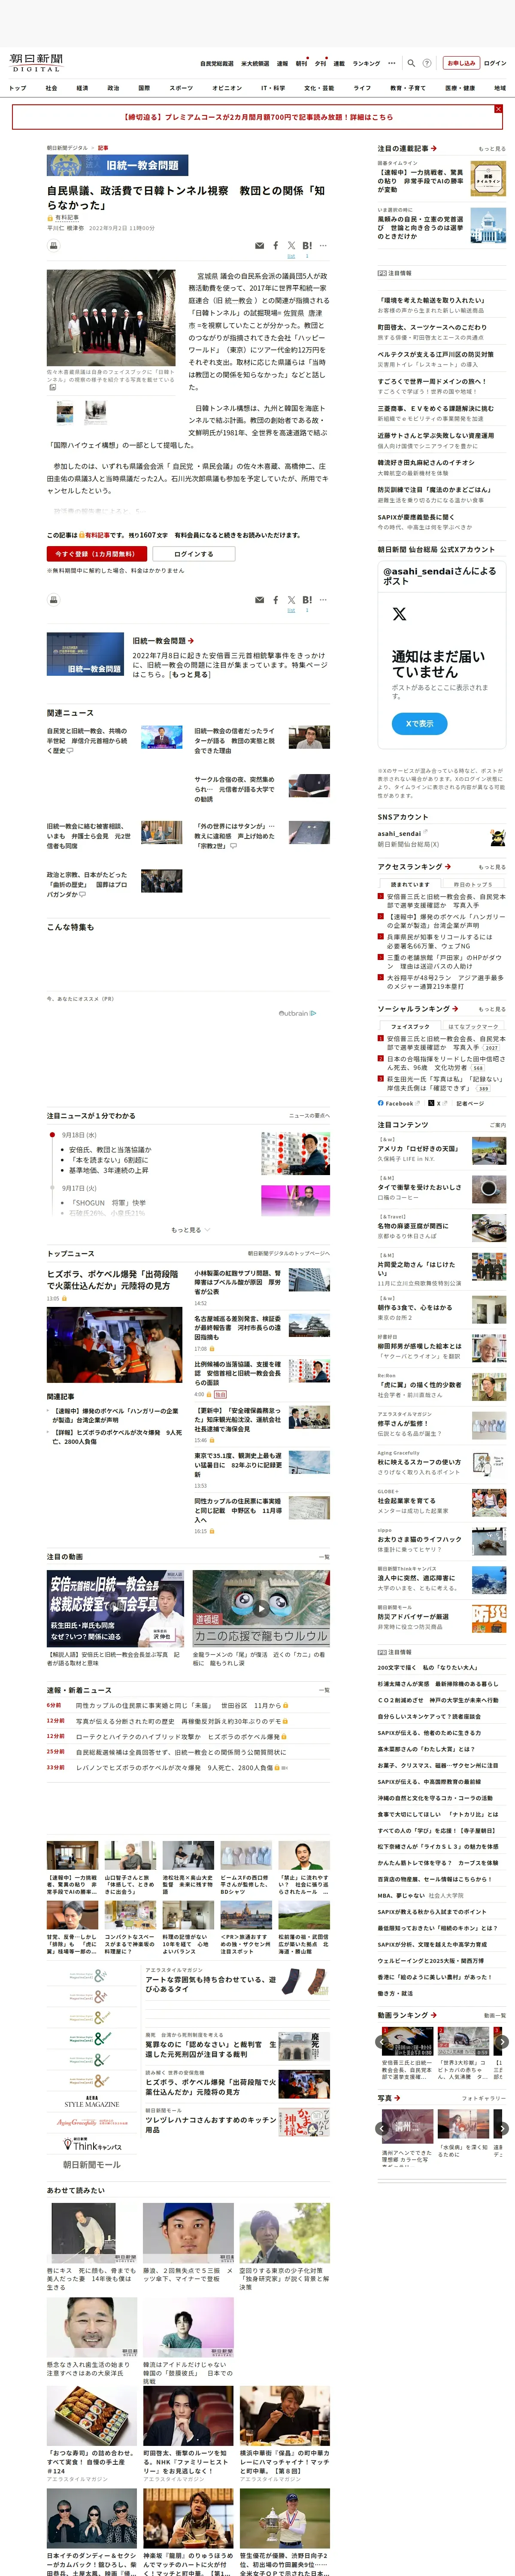The height and width of the screenshot is (2576, 515).
Task: Advance 動画ランキング carousel with right arrow
Action: (x=502, y=2042)
